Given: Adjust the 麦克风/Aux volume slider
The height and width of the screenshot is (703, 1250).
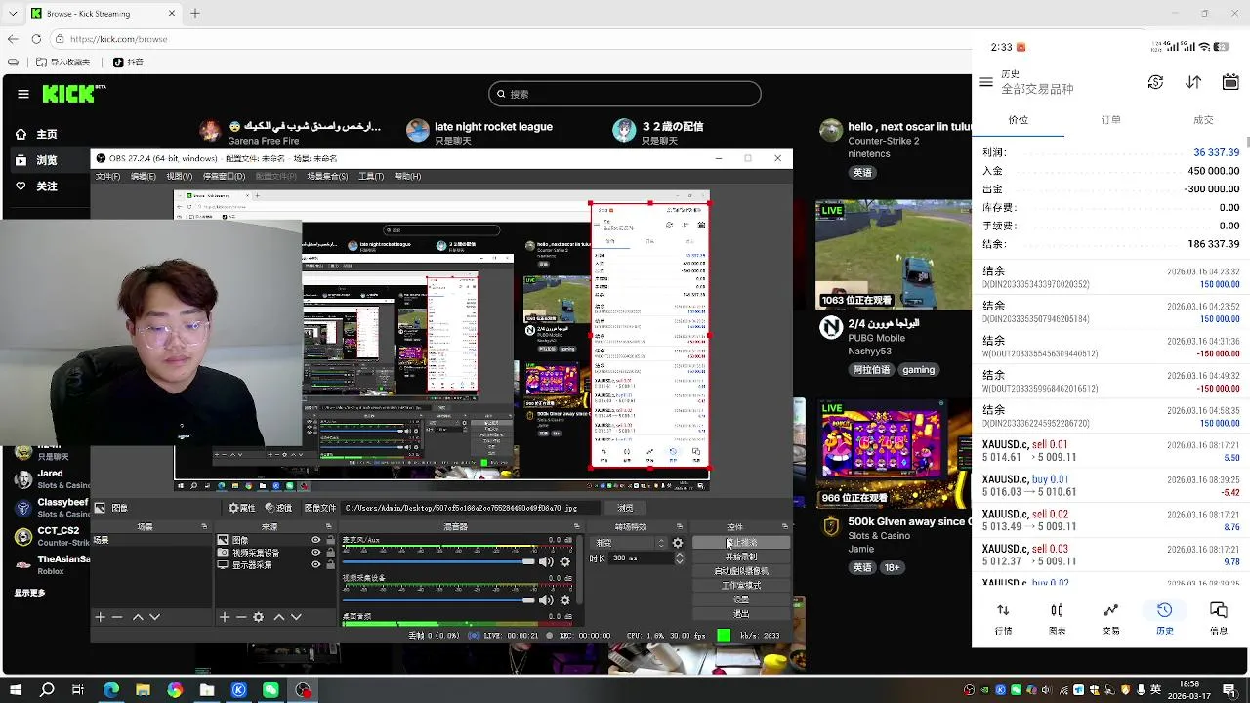Looking at the screenshot, I should coord(438,561).
